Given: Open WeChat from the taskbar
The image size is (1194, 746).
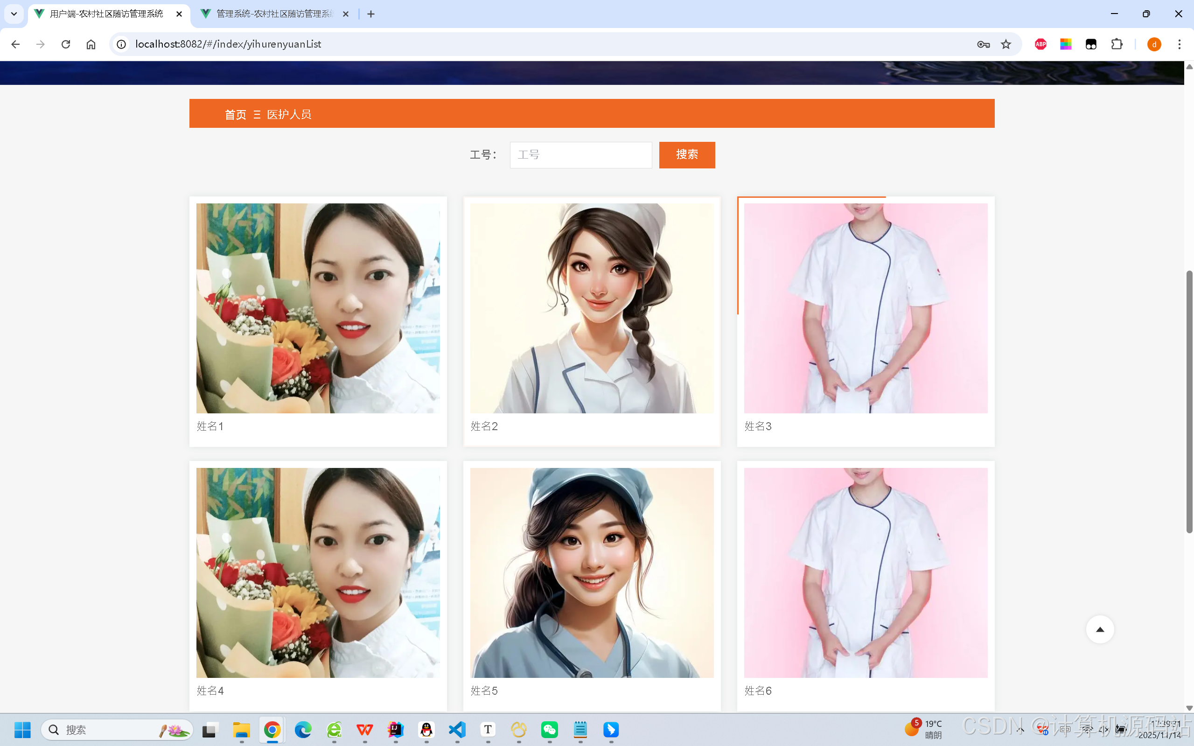Looking at the screenshot, I should [550, 730].
